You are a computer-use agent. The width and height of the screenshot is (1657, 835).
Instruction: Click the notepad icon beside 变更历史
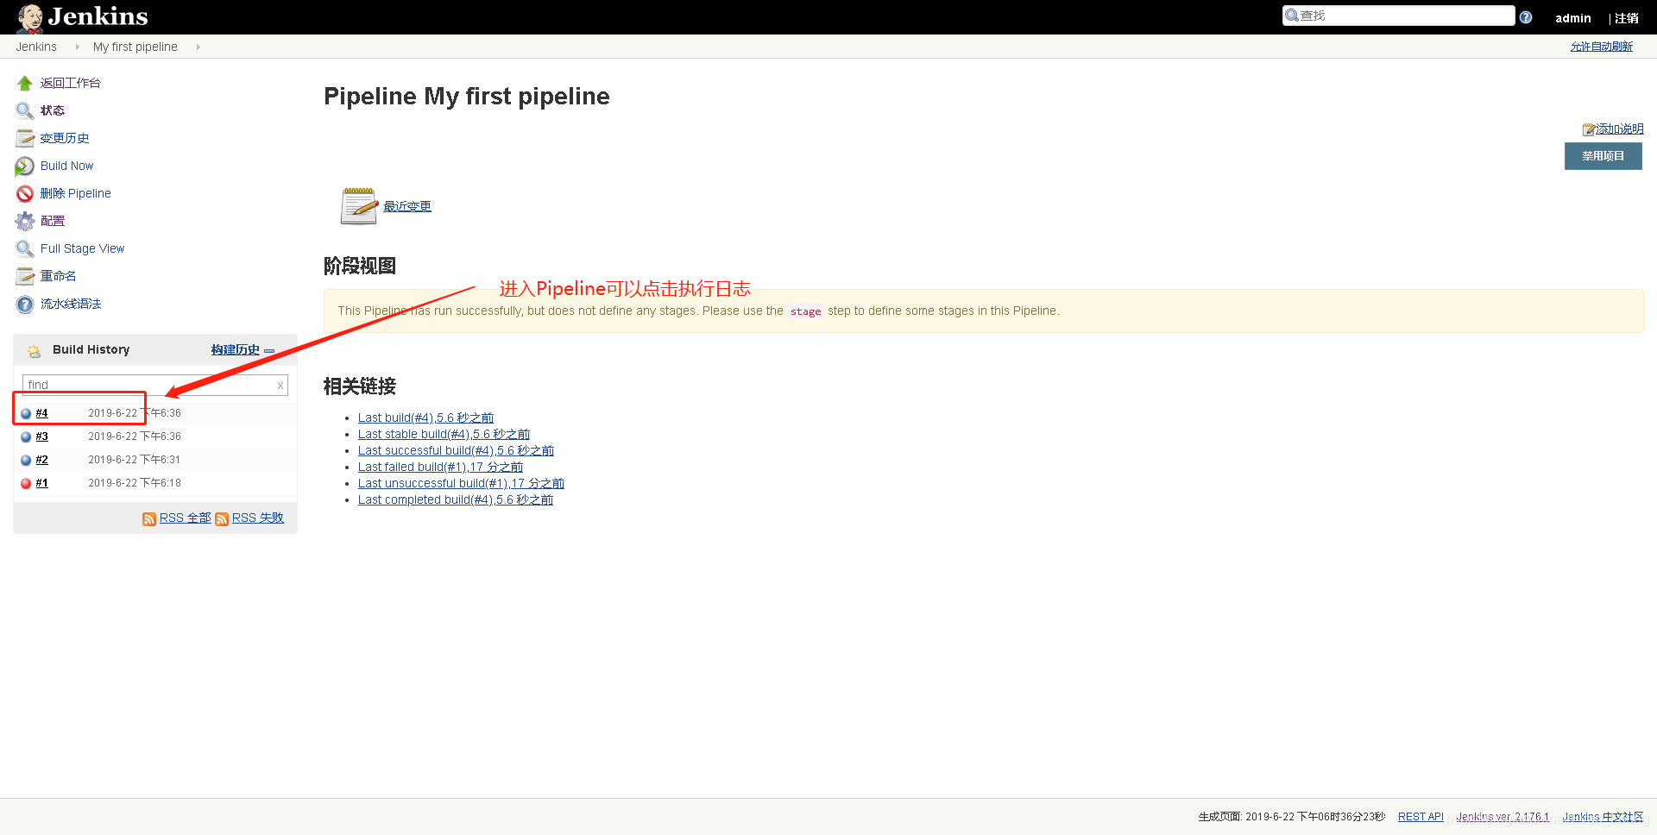(24, 138)
